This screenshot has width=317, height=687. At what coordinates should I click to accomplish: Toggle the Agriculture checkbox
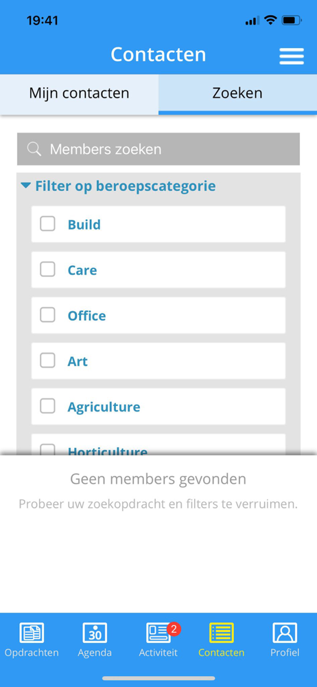[48, 406]
